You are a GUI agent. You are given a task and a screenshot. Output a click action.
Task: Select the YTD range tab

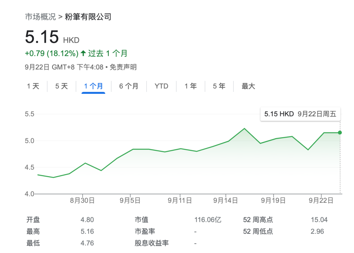[161, 86]
